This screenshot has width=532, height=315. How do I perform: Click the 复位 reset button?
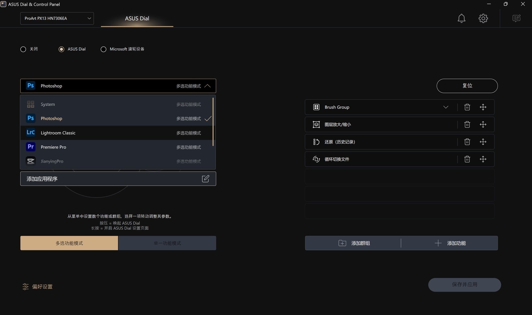(x=467, y=86)
